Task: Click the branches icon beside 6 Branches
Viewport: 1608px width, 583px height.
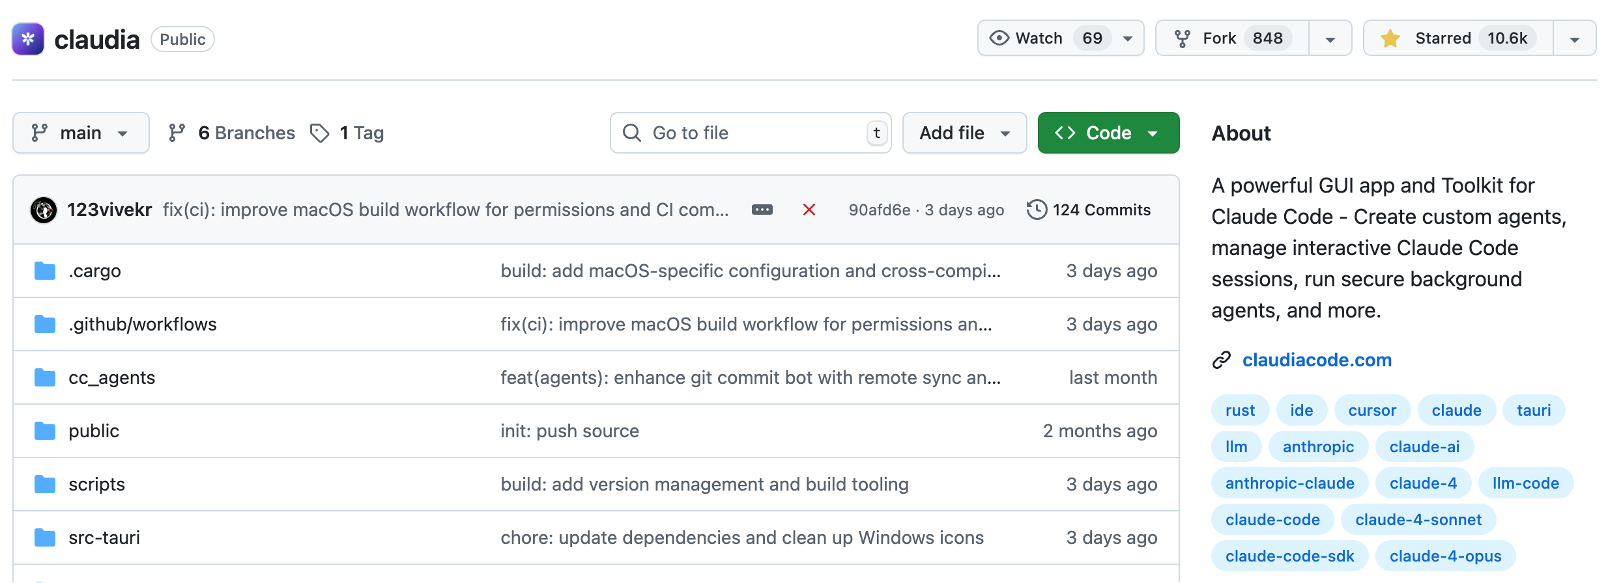Action: tap(177, 133)
